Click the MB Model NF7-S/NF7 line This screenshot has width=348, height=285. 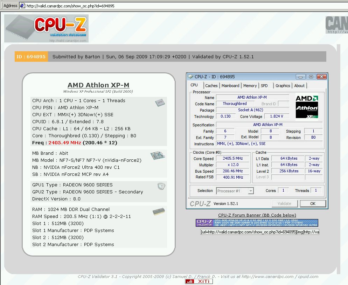(87, 160)
